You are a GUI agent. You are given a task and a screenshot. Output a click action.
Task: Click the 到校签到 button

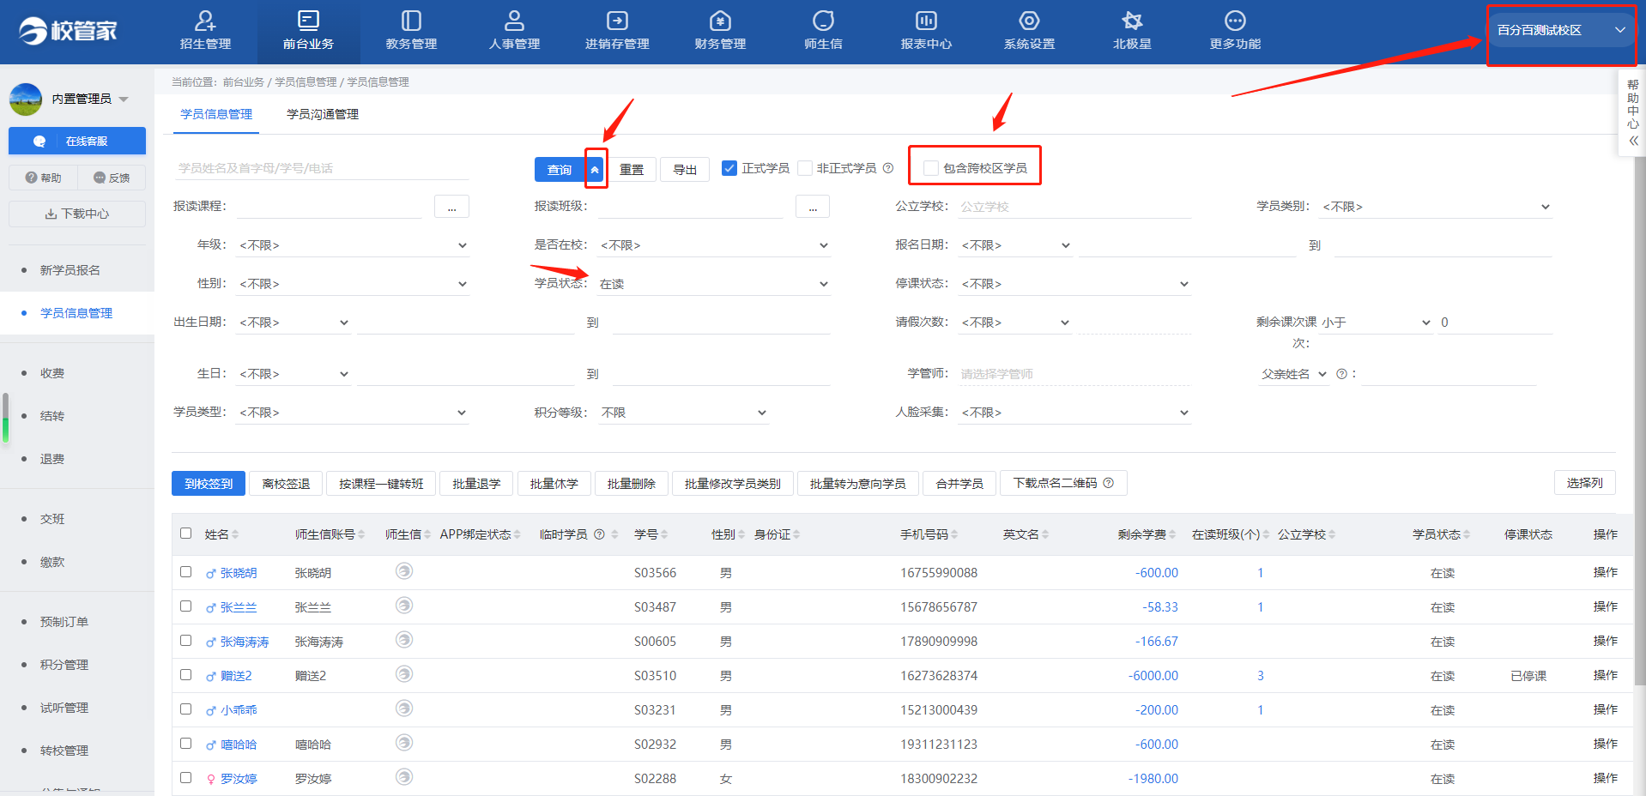click(209, 484)
